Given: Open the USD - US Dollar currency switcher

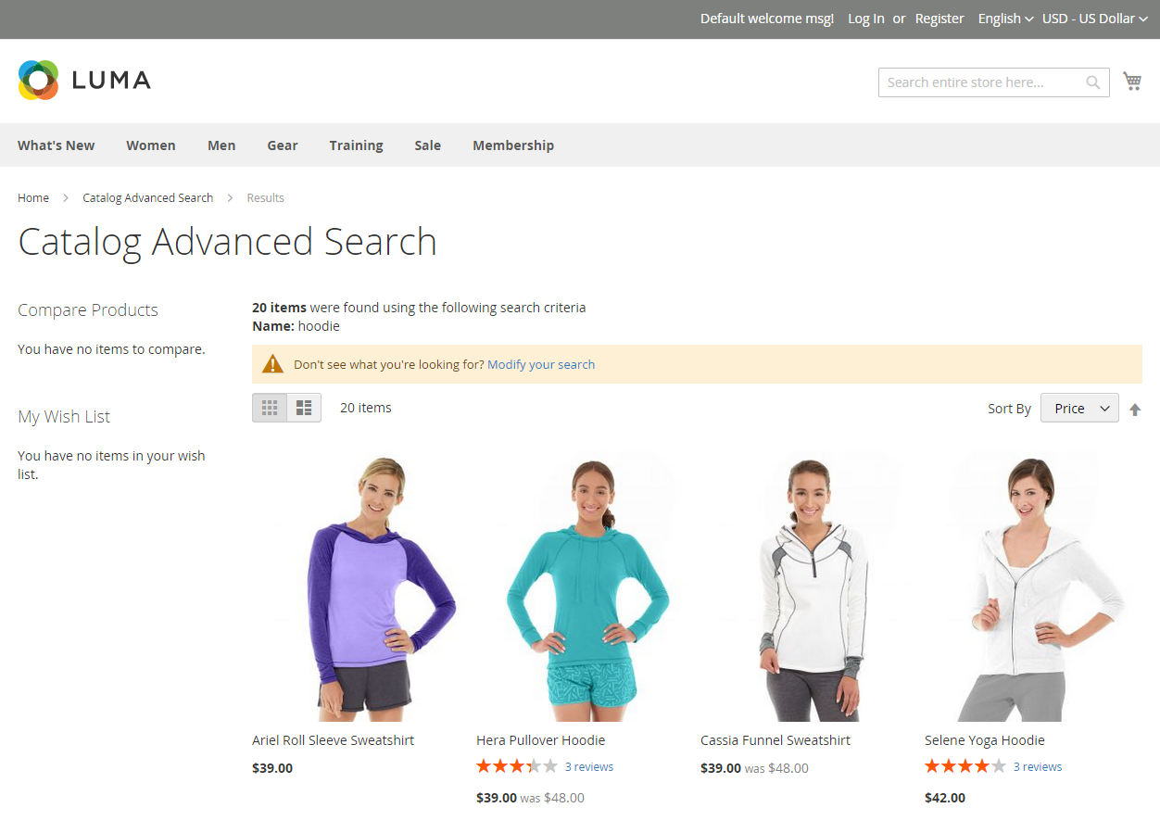Looking at the screenshot, I should click(x=1094, y=19).
